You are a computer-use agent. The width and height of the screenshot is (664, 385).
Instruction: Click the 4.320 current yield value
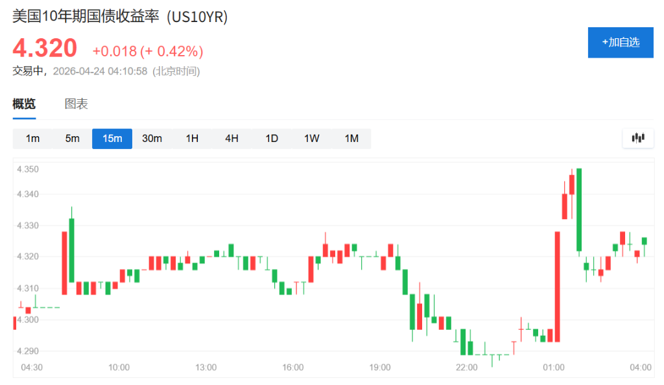(45, 49)
